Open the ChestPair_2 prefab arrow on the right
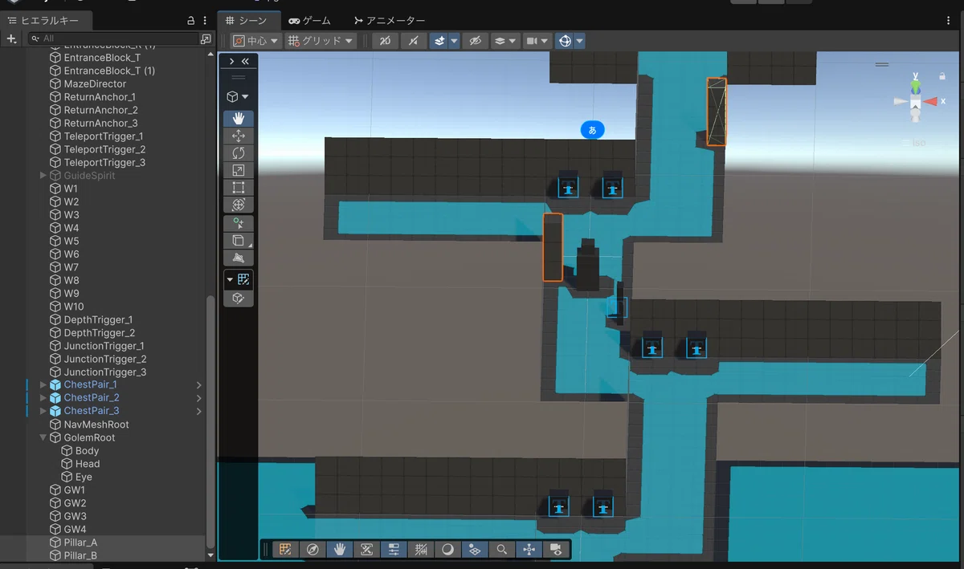This screenshot has width=964, height=569. 199,398
